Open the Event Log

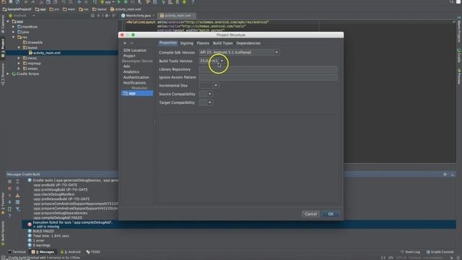[x=410, y=252]
